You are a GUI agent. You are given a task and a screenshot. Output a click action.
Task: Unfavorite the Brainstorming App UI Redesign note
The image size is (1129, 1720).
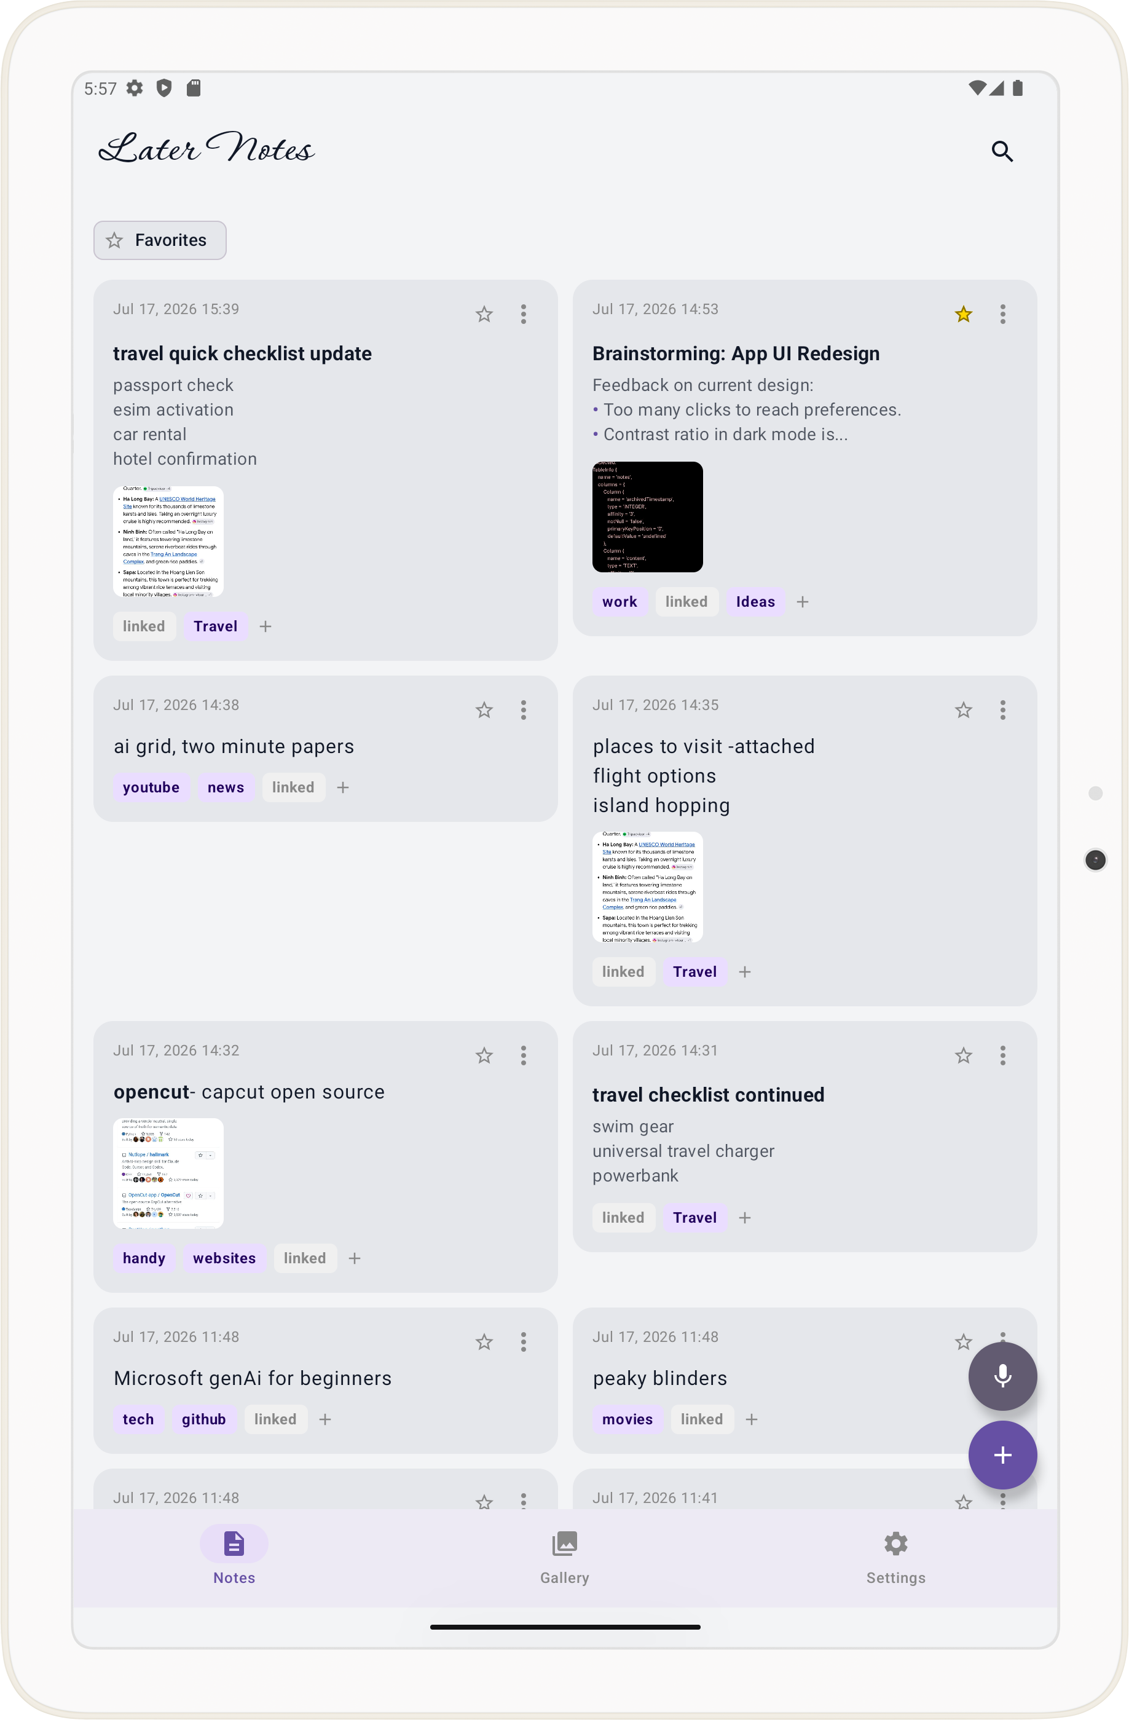pos(963,314)
